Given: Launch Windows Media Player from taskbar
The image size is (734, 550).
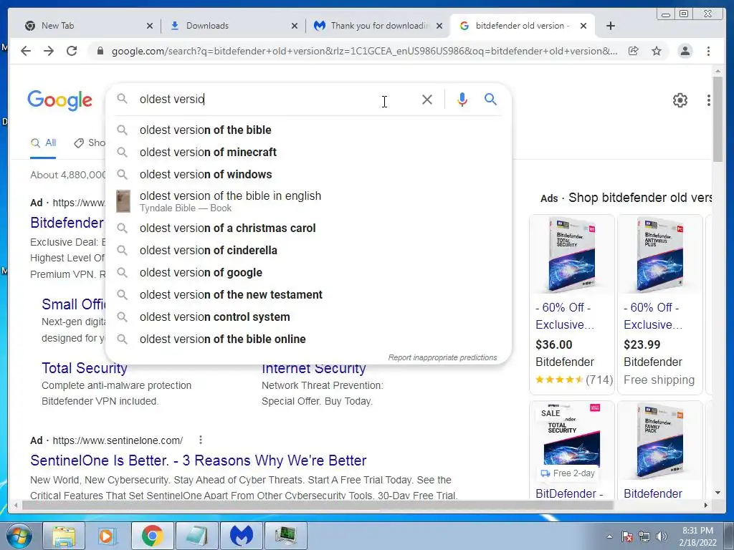Looking at the screenshot, I should [108, 536].
